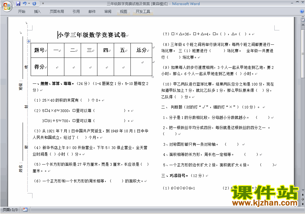
Task: Click the macro recording icon in status bar
Action: (25, 210)
